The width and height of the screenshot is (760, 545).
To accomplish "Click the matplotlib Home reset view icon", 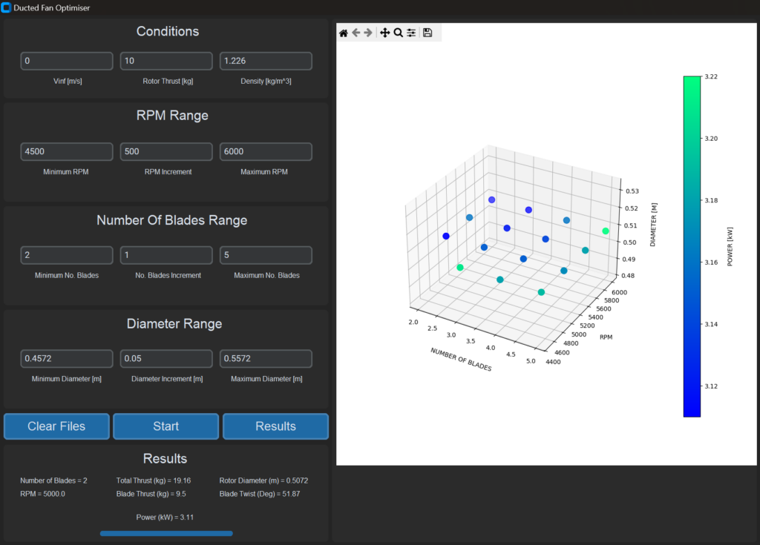I will [x=343, y=33].
